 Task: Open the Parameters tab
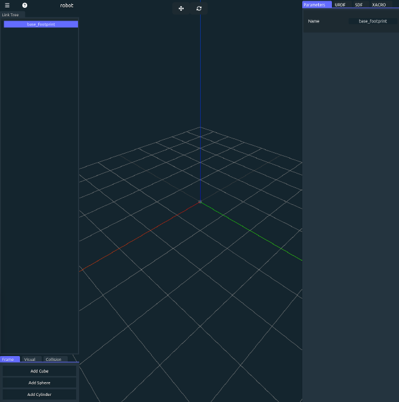point(317,5)
